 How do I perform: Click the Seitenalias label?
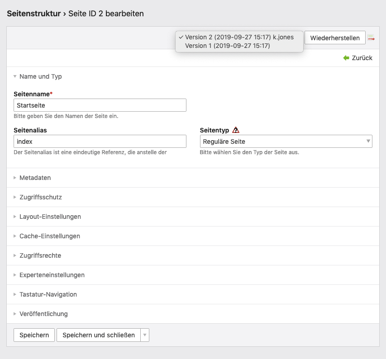click(30, 130)
